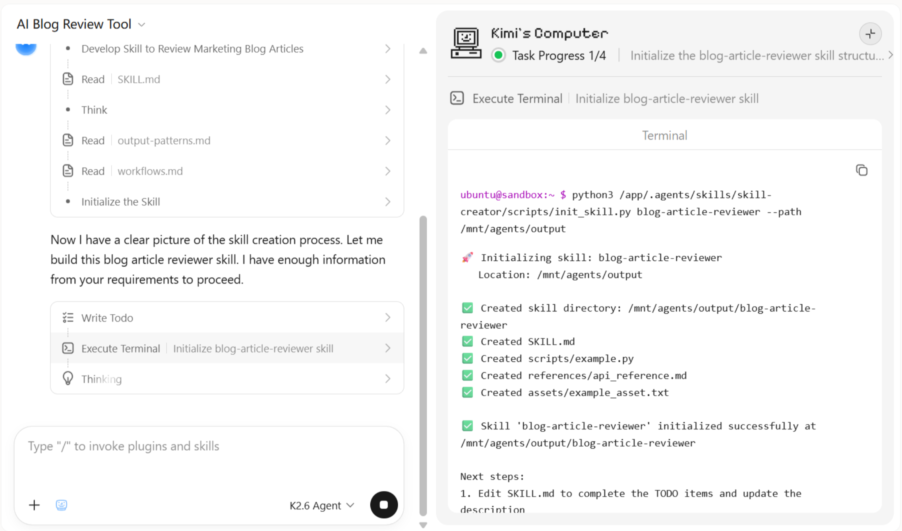Click the Execute Terminal icon in right panel header
This screenshot has height=531, width=902.
tap(457, 98)
